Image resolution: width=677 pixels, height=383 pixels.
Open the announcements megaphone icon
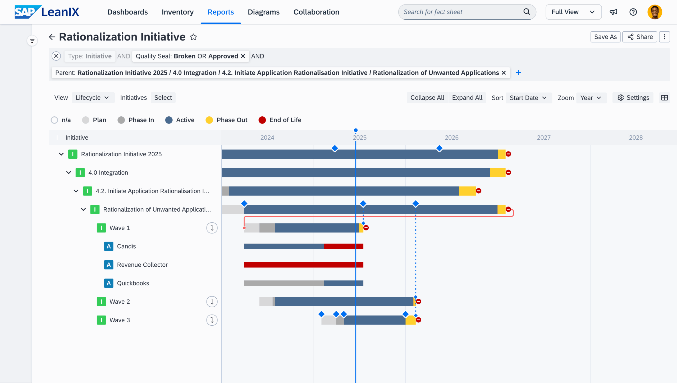tap(613, 12)
